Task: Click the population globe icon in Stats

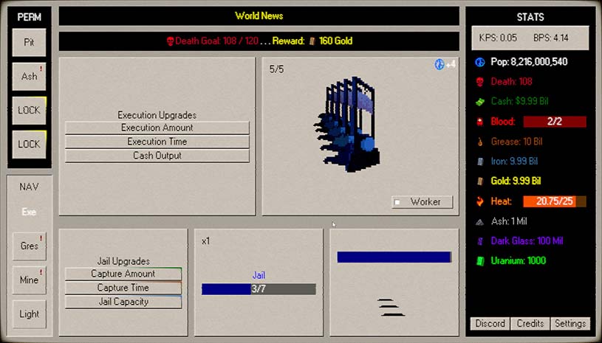Action: (479, 62)
